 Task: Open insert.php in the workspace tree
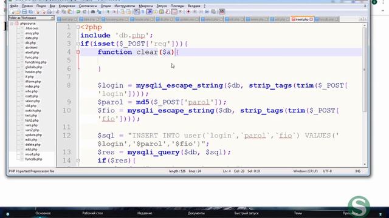point(32,154)
